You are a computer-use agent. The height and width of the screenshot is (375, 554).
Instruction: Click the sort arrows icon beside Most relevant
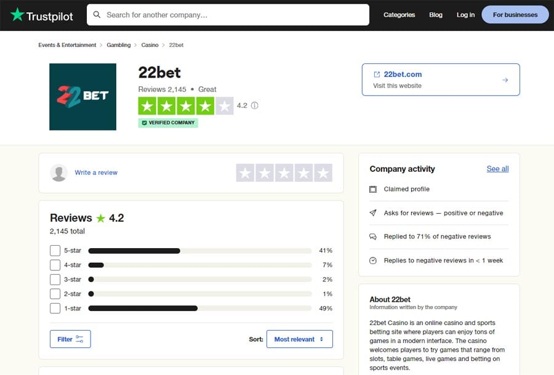pos(321,339)
